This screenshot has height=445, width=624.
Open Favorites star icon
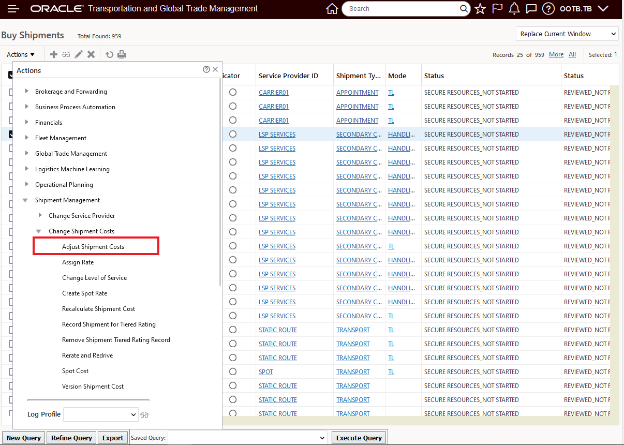pyautogui.click(x=480, y=9)
